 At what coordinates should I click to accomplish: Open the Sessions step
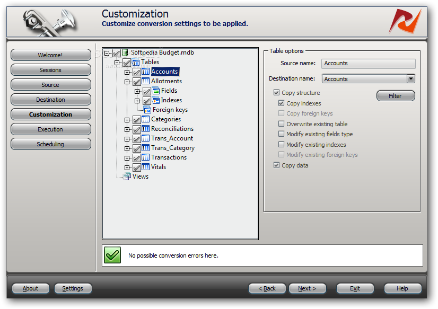(x=50, y=70)
